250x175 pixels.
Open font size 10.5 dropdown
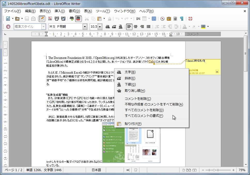[100, 27]
